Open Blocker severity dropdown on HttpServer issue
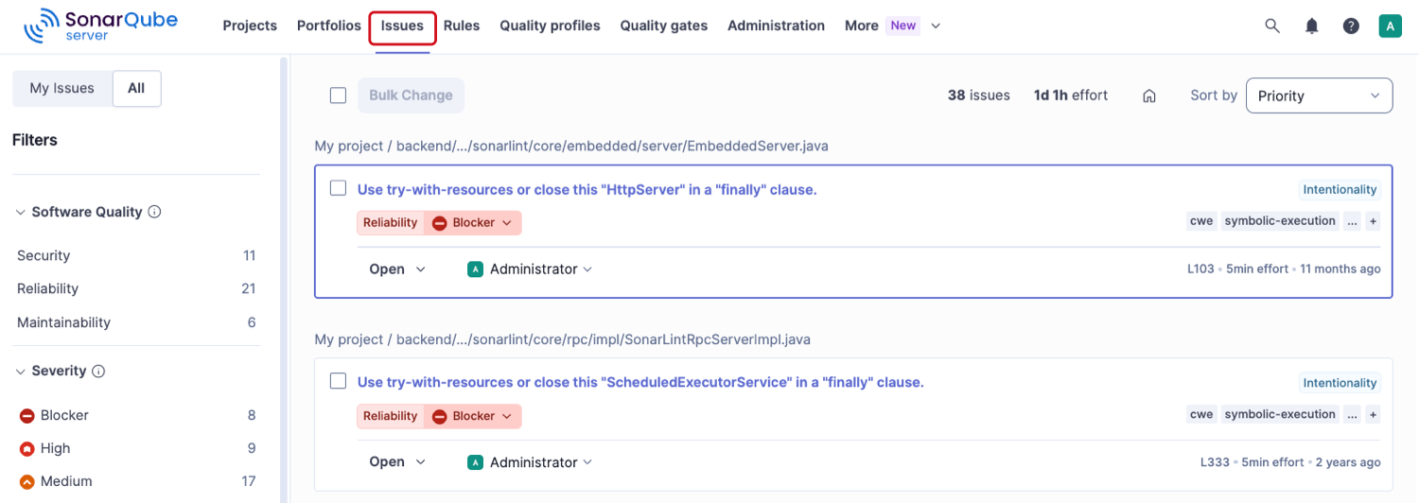This screenshot has width=1419, height=503. 473,223
